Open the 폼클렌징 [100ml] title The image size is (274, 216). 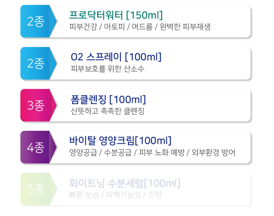coord(108,99)
